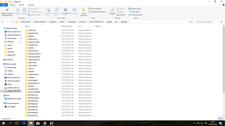Click Vybrať všetko select all
This screenshot has width=225, height=126.
(135, 9)
